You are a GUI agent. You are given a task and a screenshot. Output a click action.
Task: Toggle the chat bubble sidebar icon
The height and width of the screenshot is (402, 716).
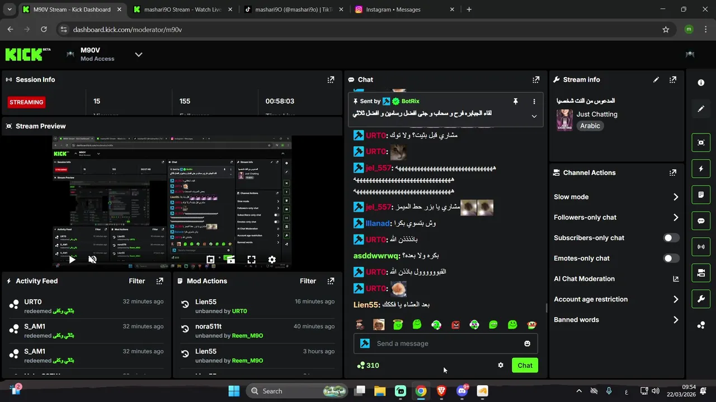point(701,221)
